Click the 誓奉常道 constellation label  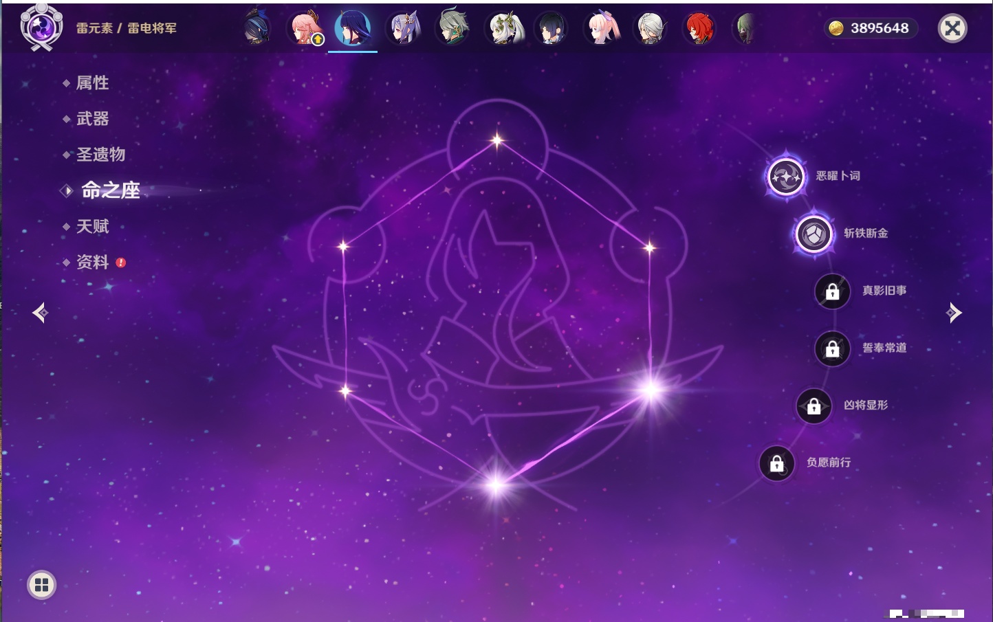click(x=884, y=348)
